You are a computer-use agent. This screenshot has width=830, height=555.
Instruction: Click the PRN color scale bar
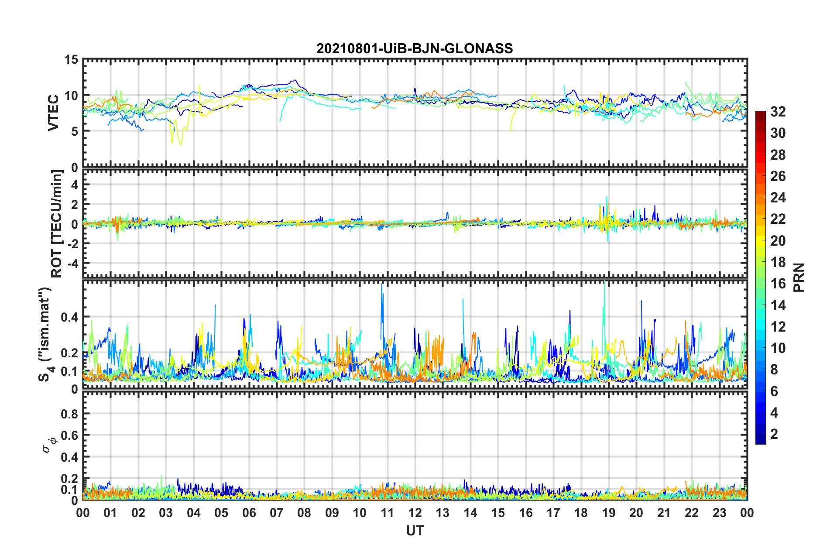tap(760, 277)
